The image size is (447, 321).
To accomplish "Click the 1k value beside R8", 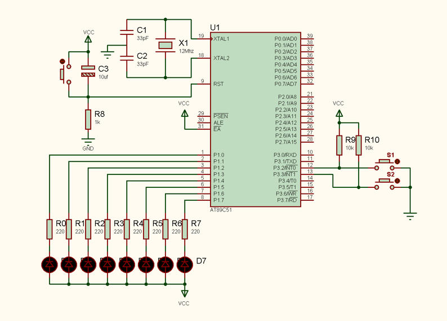I will (97, 122).
